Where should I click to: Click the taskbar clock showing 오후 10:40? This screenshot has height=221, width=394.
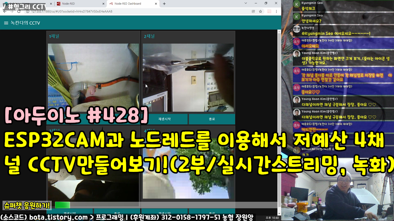pyautogui.click(x=272, y=218)
